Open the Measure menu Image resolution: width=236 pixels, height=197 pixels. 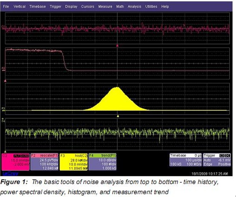coord(105,7)
